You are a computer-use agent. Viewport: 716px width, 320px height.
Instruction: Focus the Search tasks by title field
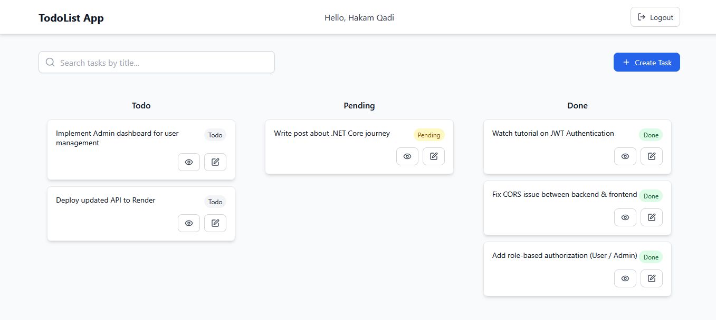[157, 62]
